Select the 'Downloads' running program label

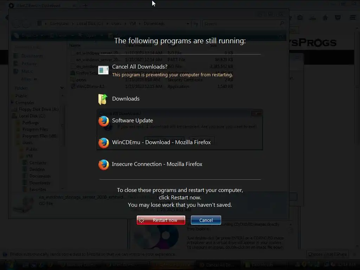(126, 99)
